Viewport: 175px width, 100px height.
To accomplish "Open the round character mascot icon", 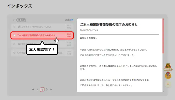I will [x=168, y=75].
